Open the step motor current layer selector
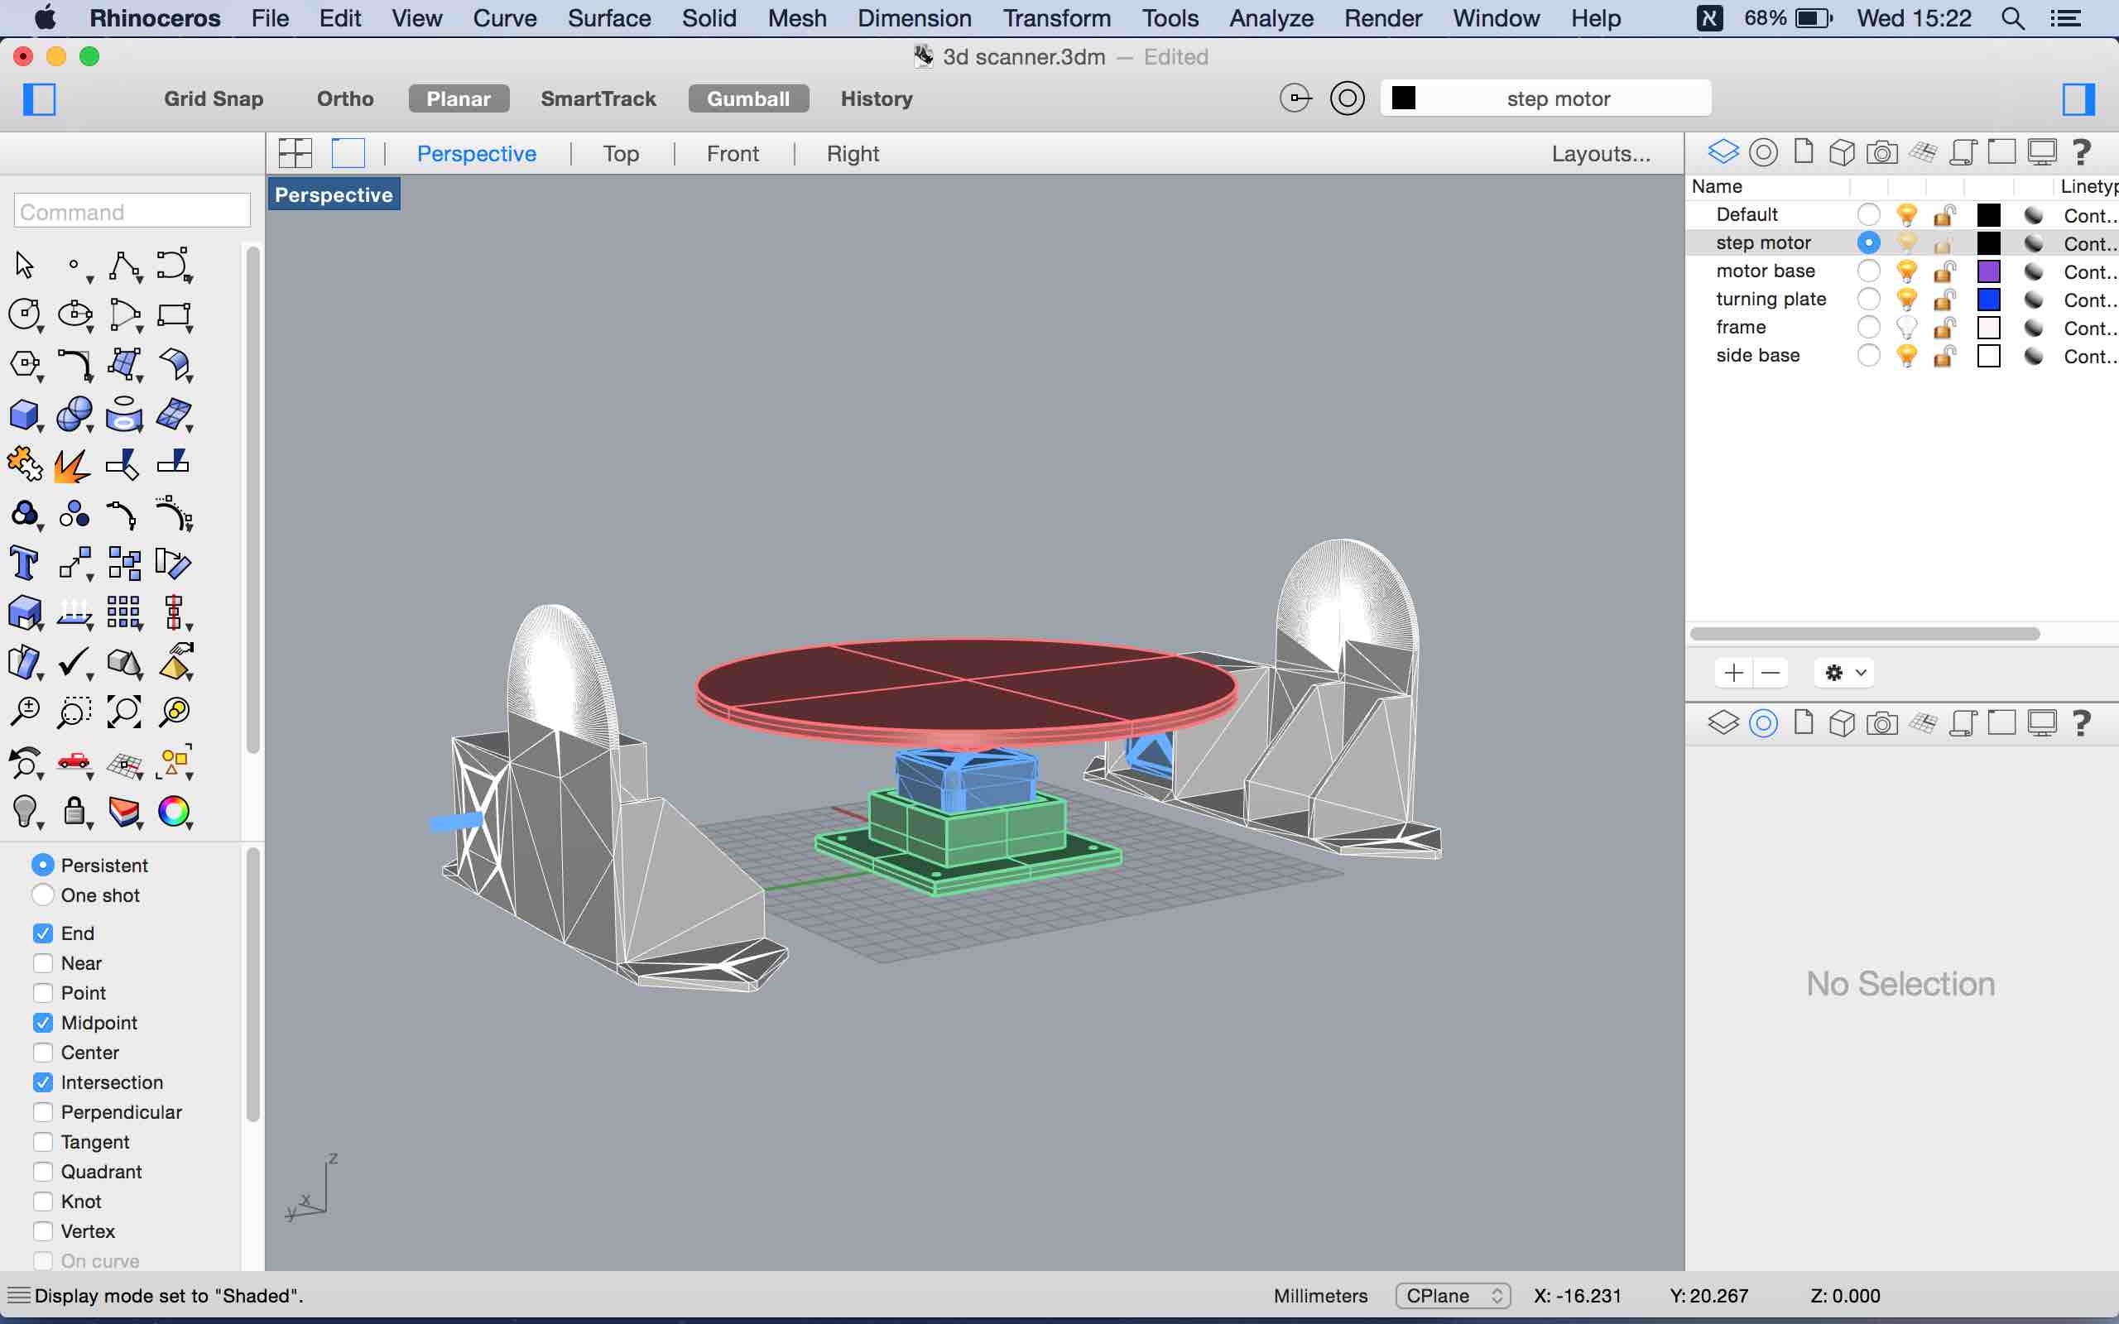Screen dimensions: 2119x1324 [x=1545, y=98]
